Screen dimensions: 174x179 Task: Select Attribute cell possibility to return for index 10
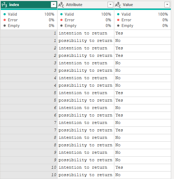tap(86, 175)
